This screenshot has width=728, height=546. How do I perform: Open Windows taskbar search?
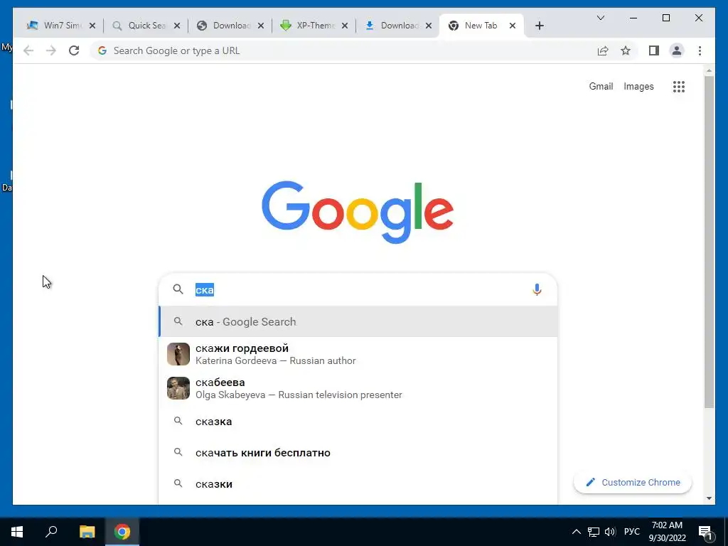tap(51, 532)
